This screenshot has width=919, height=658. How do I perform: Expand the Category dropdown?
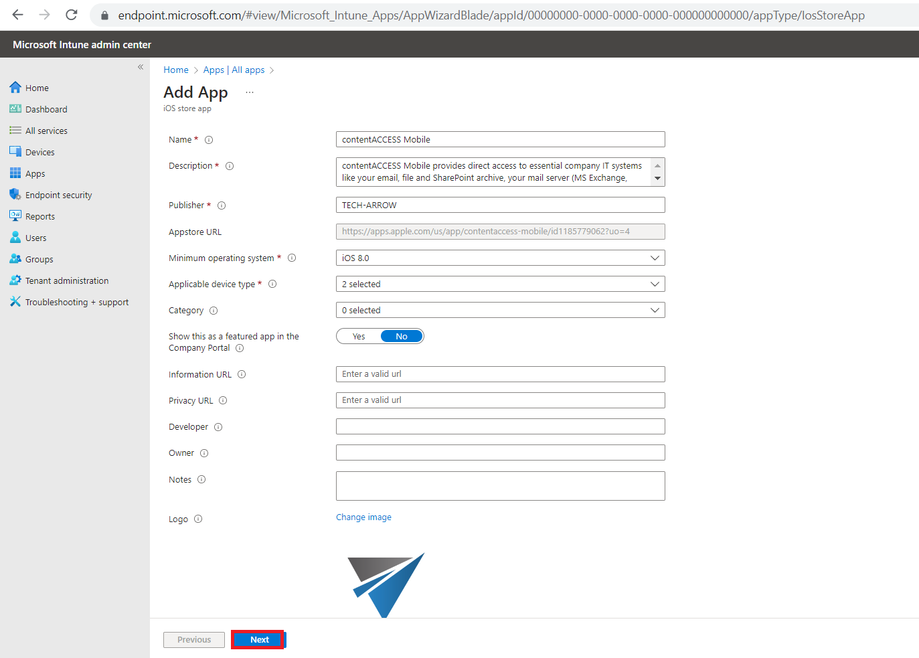pyautogui.click(x=500, y=311)
